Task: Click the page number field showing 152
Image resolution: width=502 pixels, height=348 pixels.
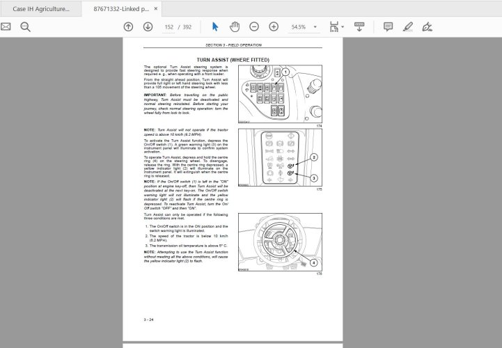Action: (169, 27)
